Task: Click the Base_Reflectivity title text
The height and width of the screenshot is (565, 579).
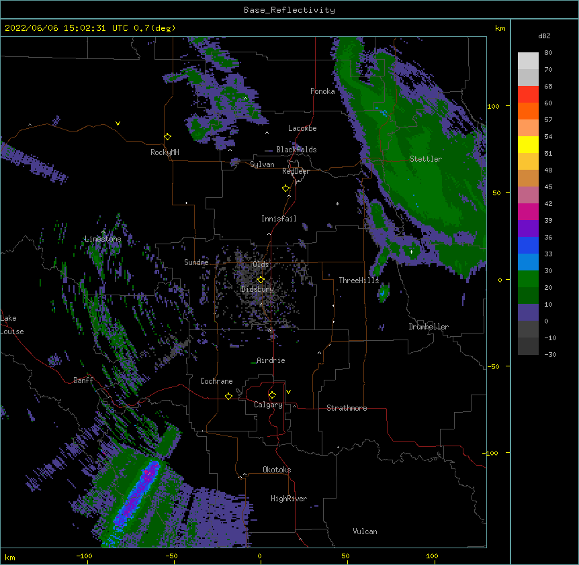Action: point(289,10)
